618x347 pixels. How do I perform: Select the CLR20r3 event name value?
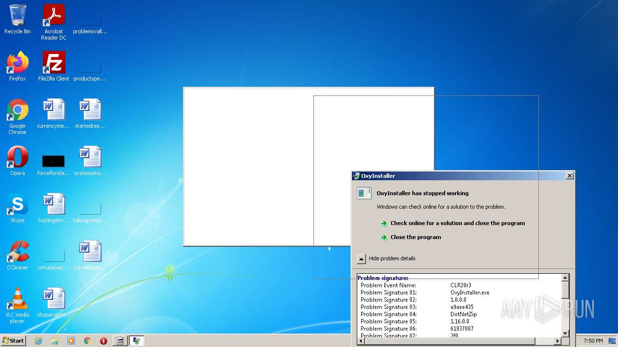(461, 285)
